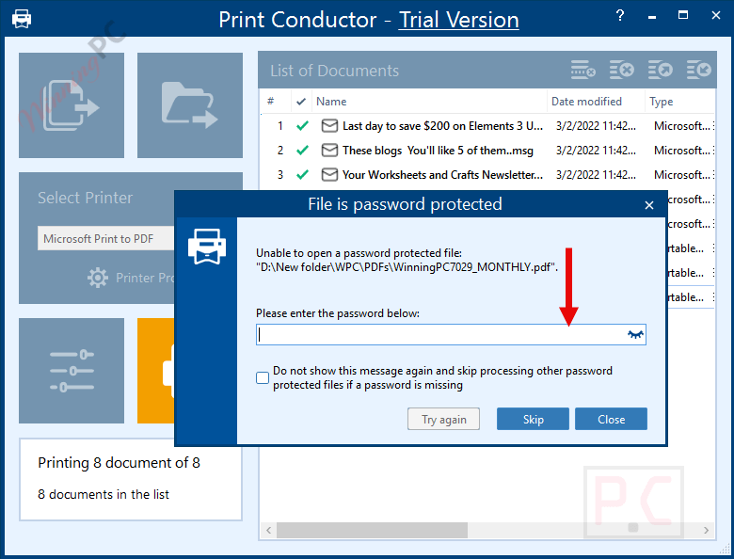Click the envelope icon of Last day to save row
Screen dimensions: 734x559
[329, 126]
